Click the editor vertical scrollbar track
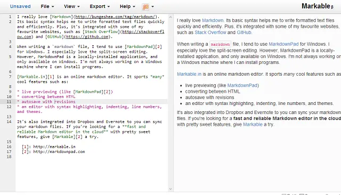341x195 pixels. (170, 103)
